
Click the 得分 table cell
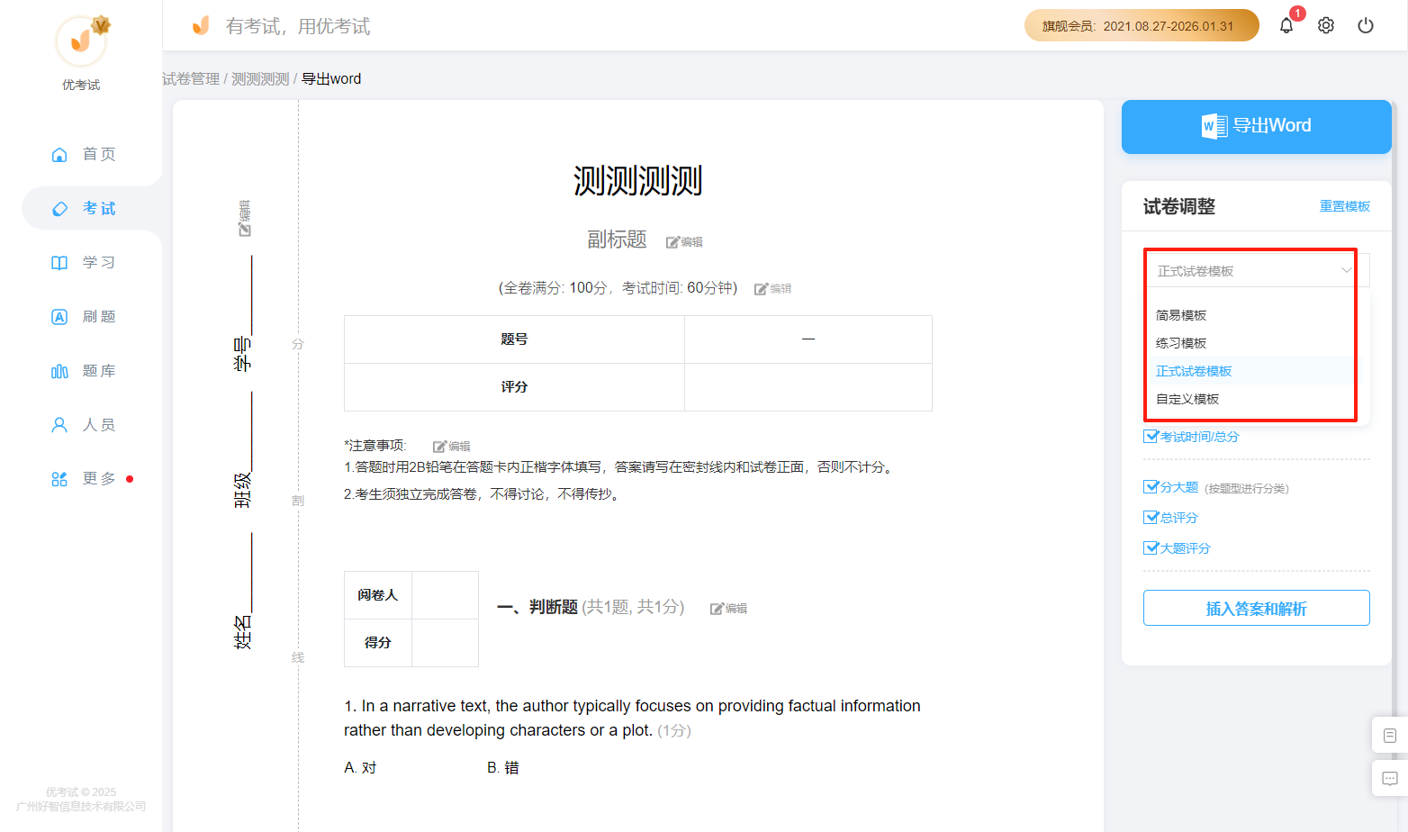coord(378,643)
